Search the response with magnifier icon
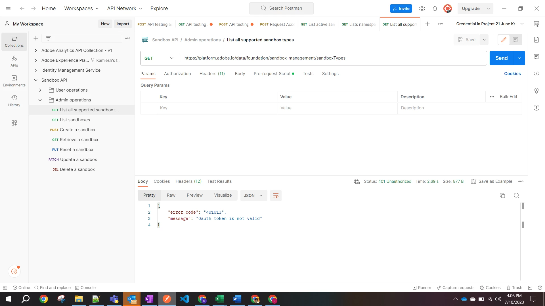This screenshot has height=306, width=545. click(x=516, y=195)
